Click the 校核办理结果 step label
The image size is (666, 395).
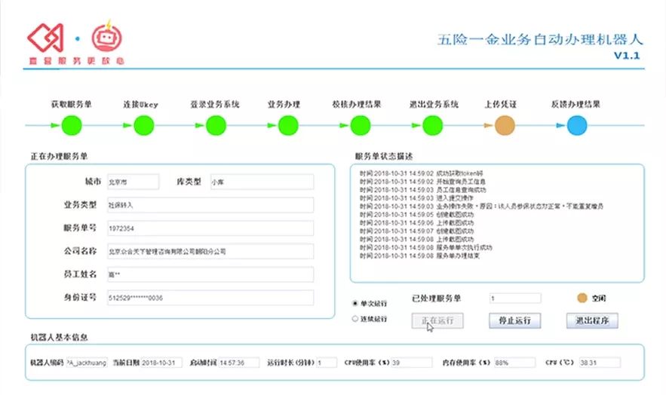point(357,104)
